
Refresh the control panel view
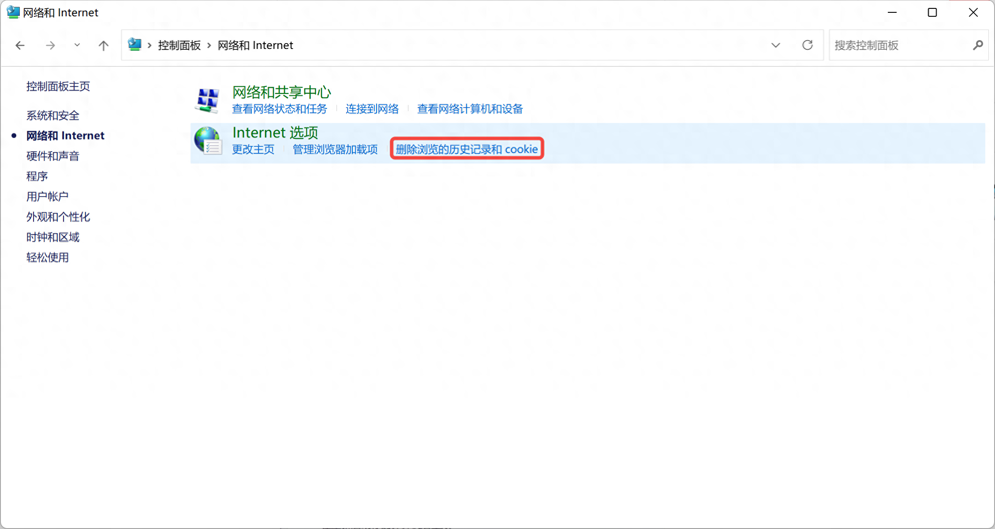pos(807,45)
